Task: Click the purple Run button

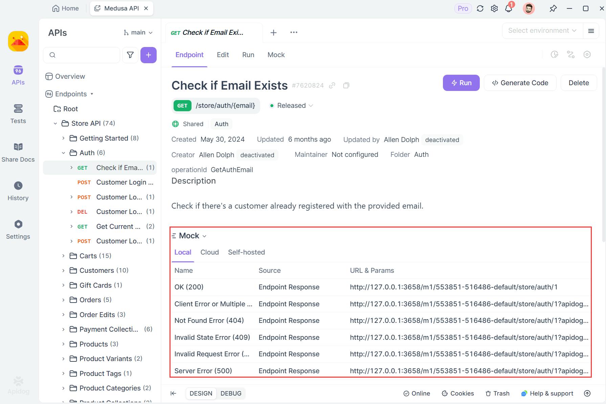Action: tap(461, 83)
